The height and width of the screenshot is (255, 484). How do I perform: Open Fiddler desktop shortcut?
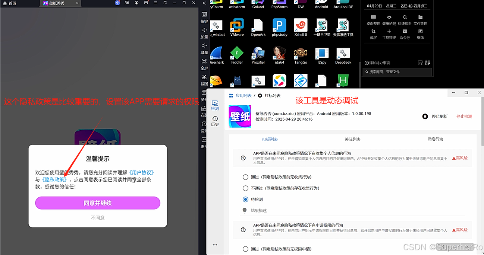237,55
